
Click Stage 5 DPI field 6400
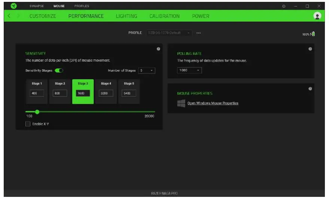tap(129, 93)
